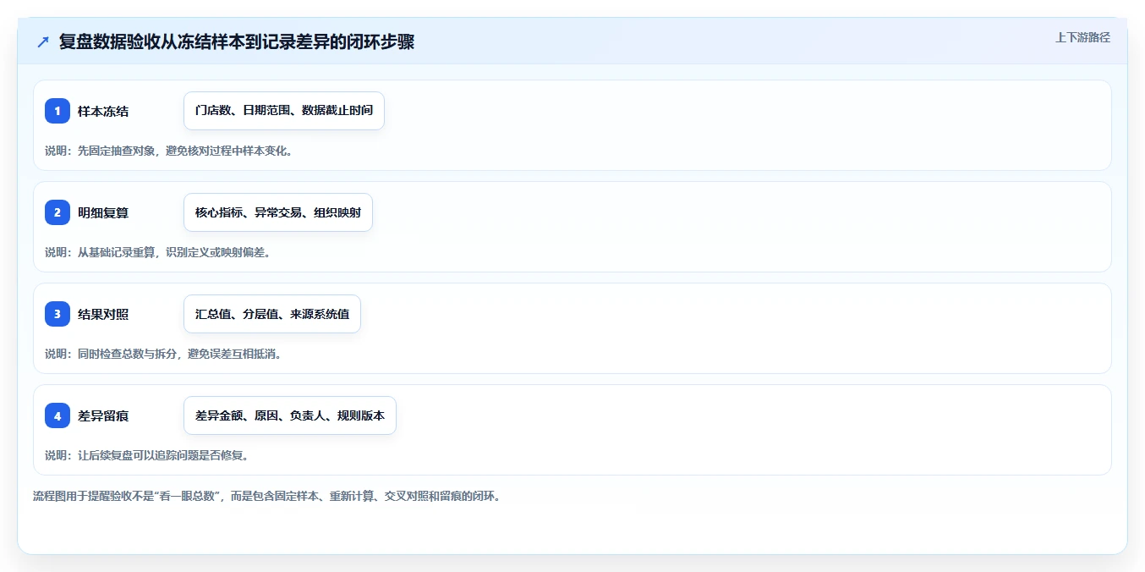The height and width of the screenshot is (572, 1145).
Task: Click the 样本冻结 step title
Action: (103, 111)
